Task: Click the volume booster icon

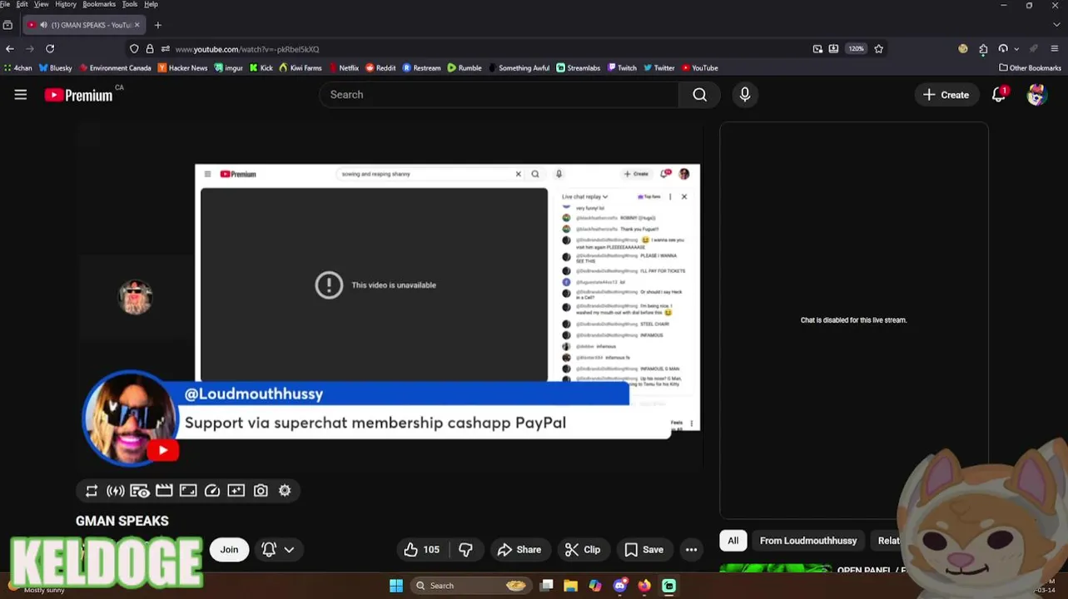Action: [x=116, y=491]
